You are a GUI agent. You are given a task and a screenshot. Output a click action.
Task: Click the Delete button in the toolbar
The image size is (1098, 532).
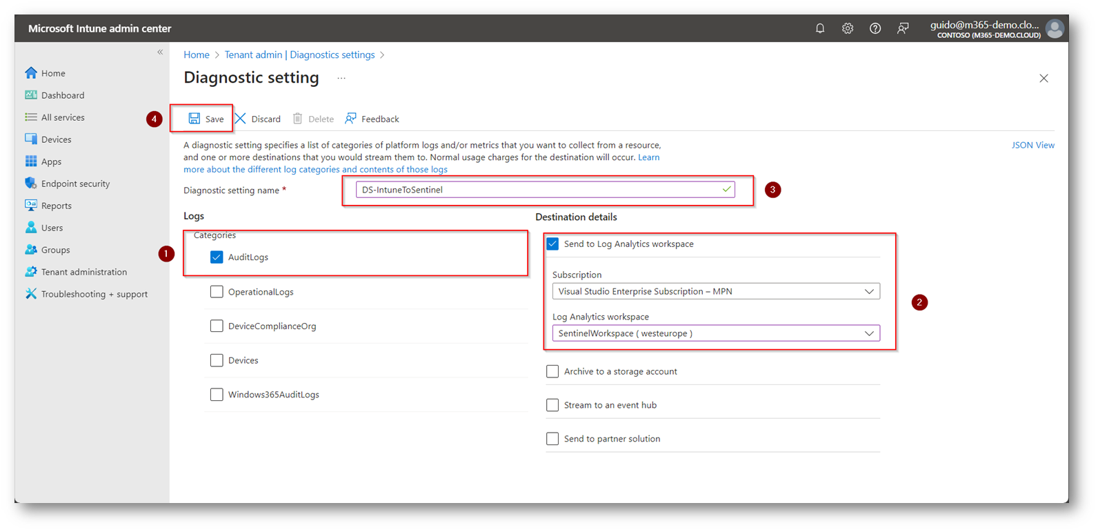pyautogui.click(x=313, y=119)
